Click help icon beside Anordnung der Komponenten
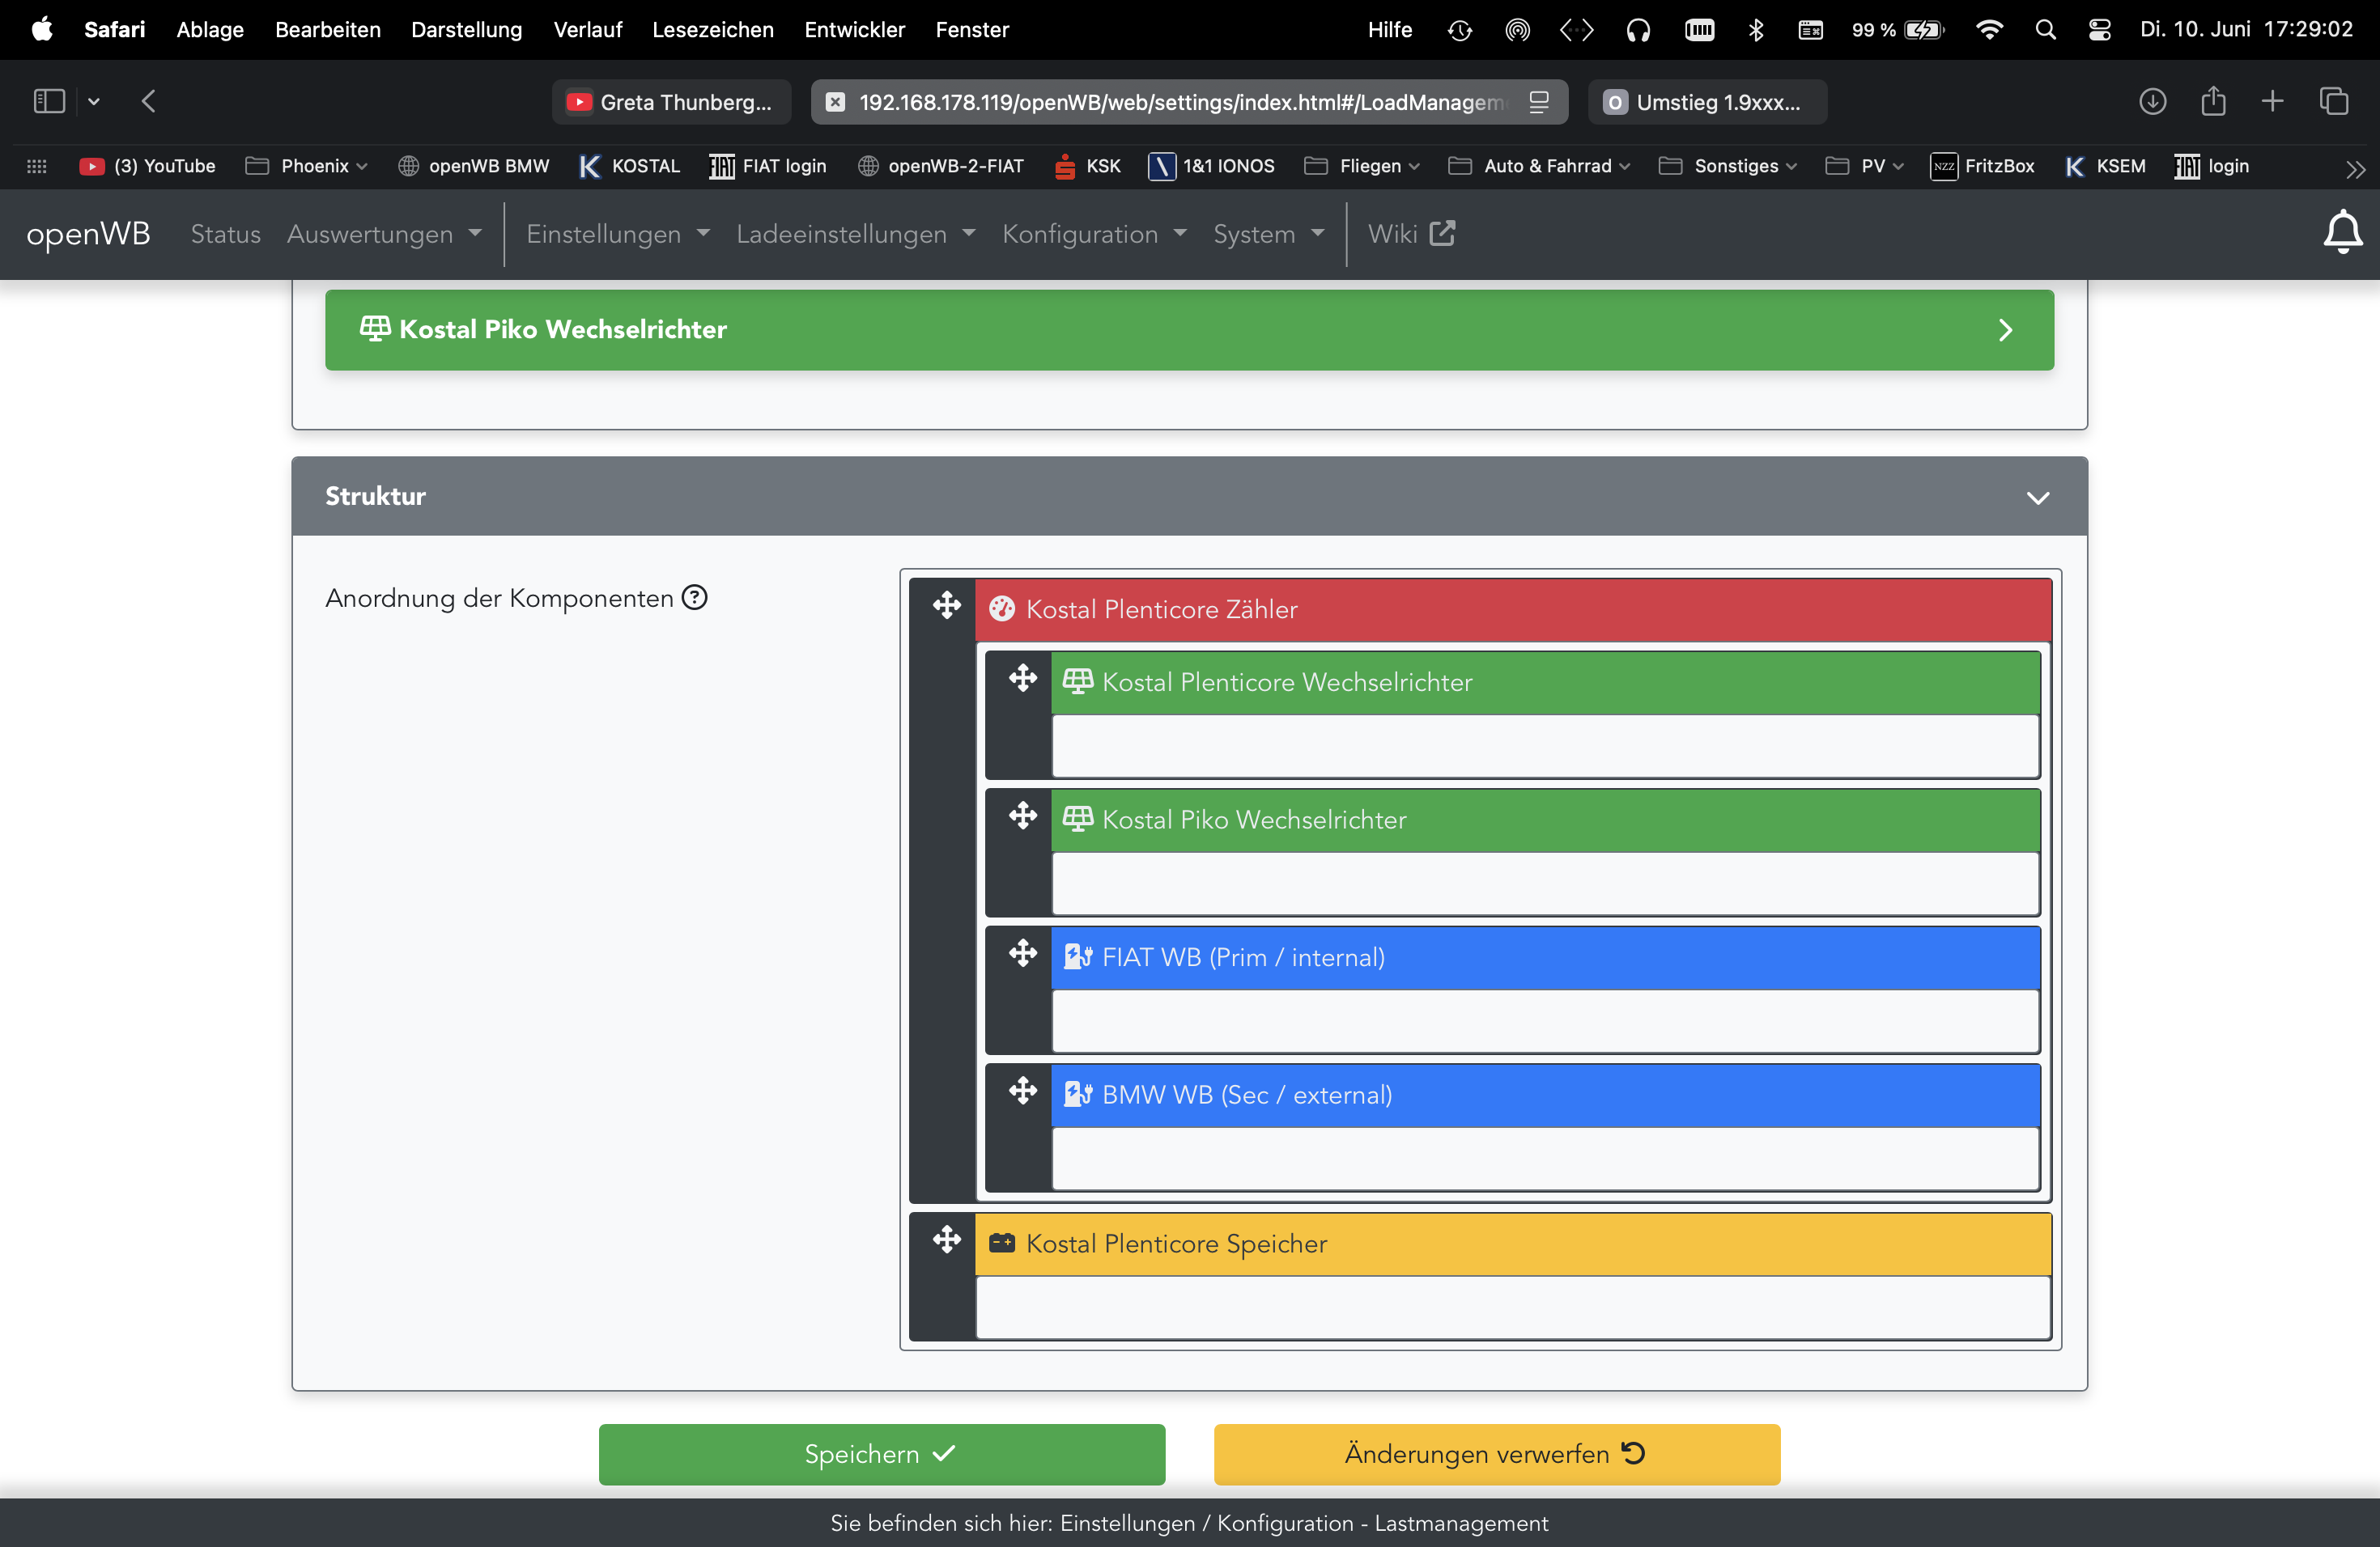Screen dimensions: 2380x1547 pyautogui.click(x=694, y=598)
